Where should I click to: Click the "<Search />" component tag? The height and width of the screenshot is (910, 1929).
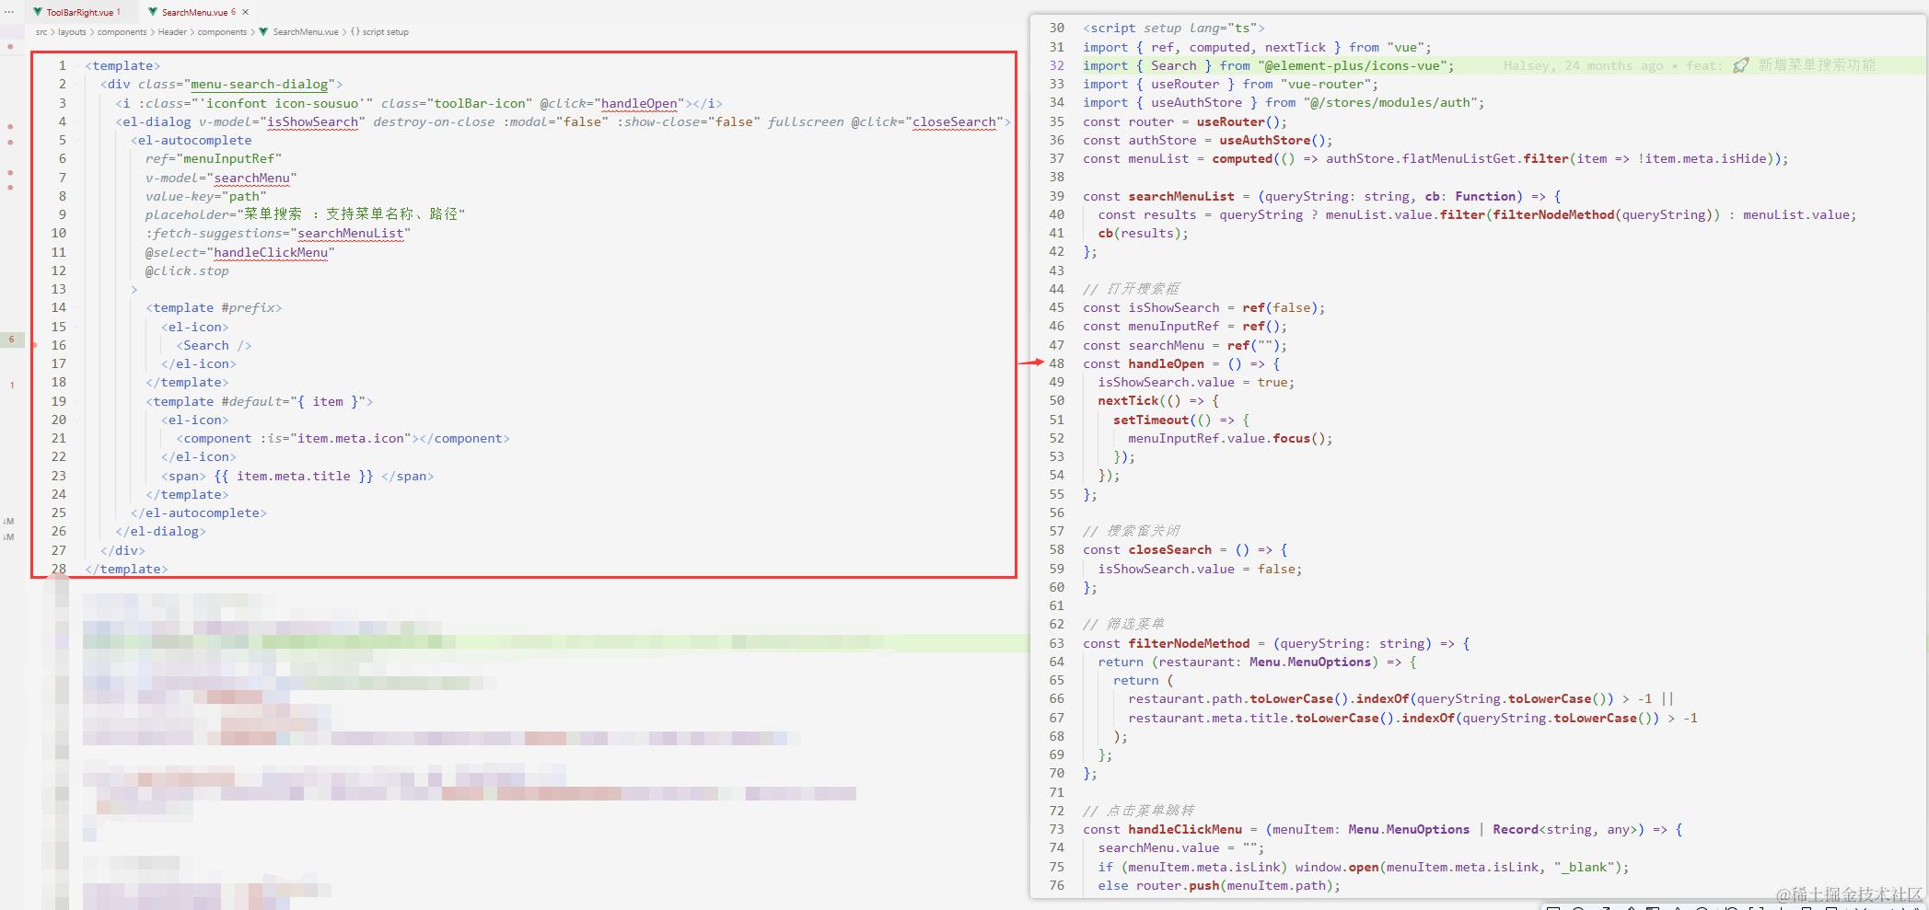(x=214, y=346)
